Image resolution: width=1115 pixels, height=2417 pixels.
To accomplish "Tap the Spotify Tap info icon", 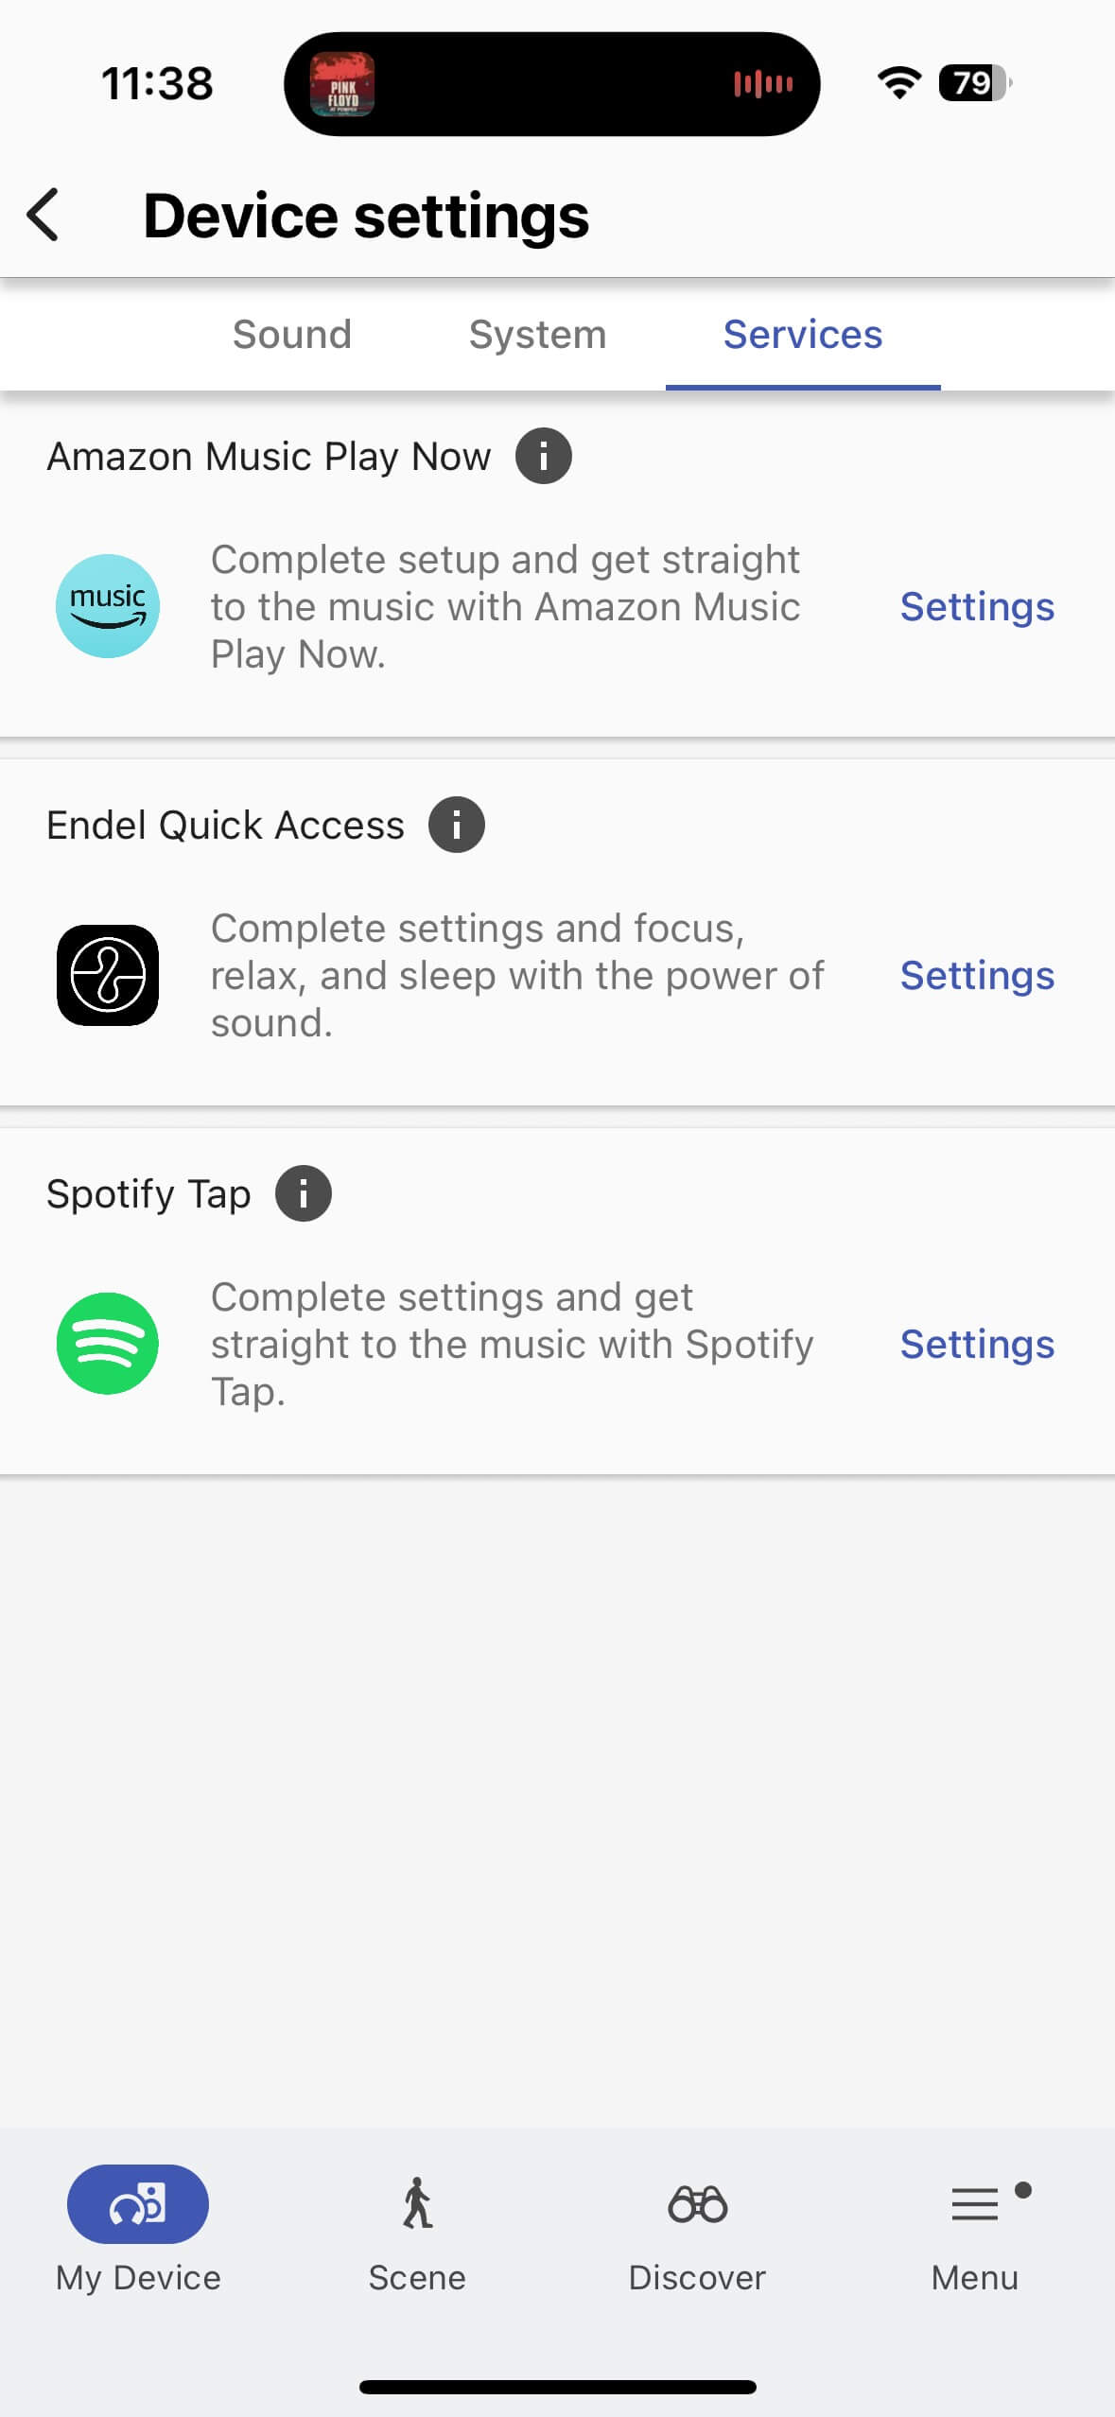I will (x=303, y=1193).
